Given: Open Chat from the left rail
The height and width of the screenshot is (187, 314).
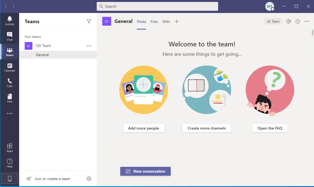Looking at the screenshot, I should [x=10, y=36].
